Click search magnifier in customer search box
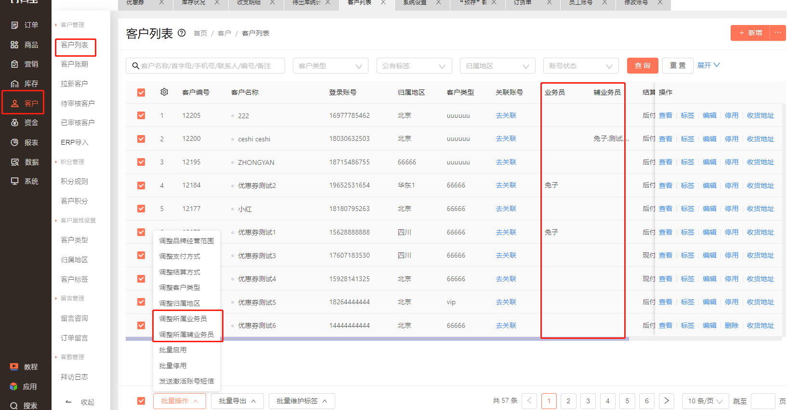Viewport: 787px width, 410px height. [x=135, y=66]
